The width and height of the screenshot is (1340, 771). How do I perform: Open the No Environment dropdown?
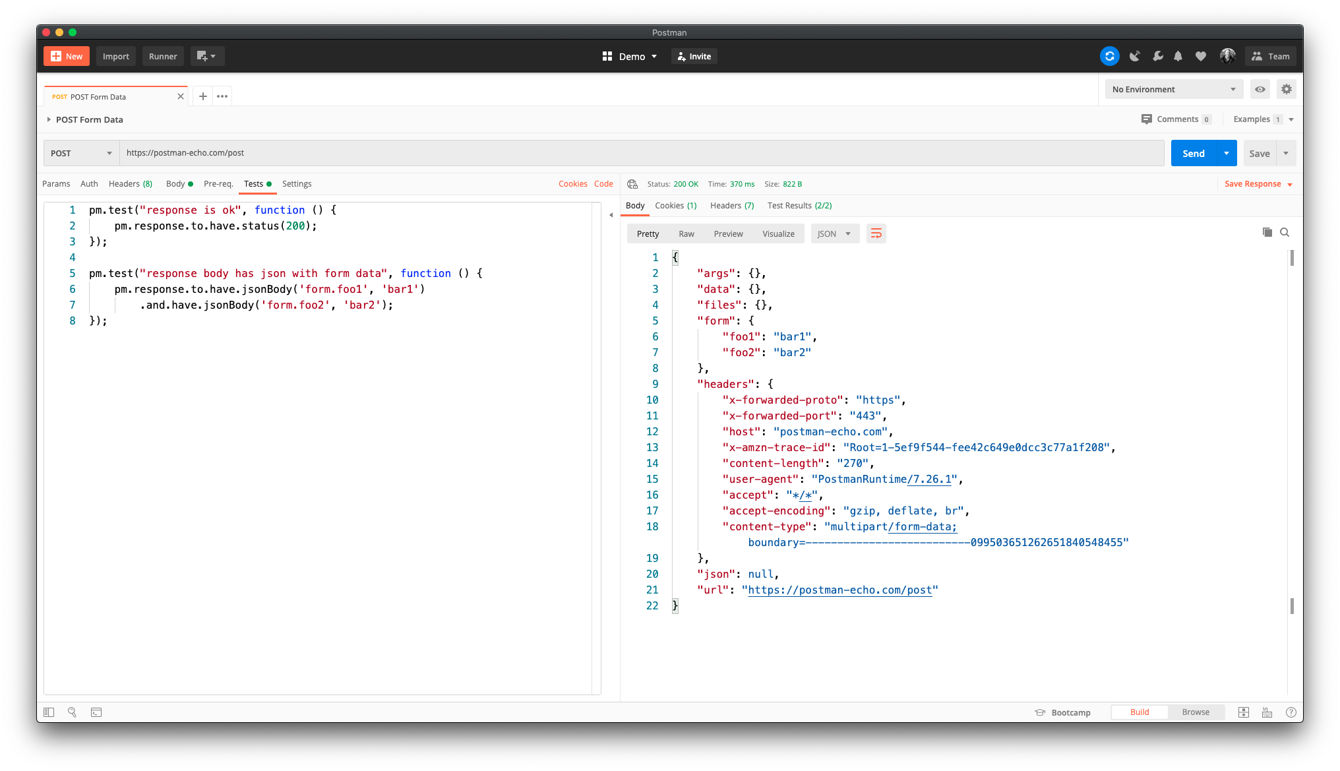[1173, 89]
